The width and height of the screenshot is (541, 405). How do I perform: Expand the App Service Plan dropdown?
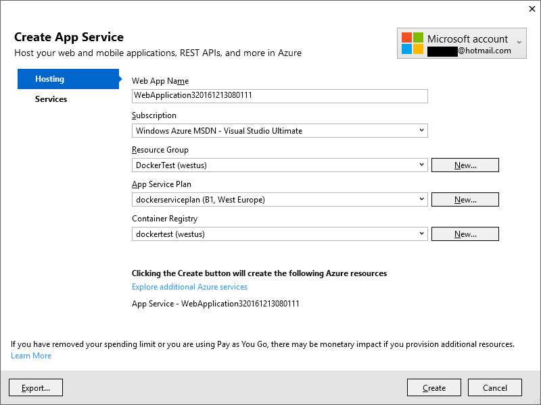423,198
